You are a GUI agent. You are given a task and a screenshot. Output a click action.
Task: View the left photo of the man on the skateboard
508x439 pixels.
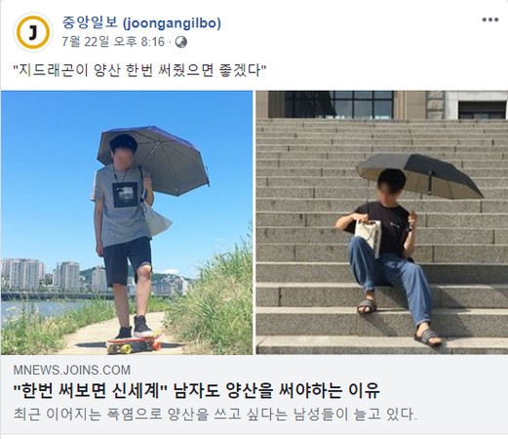[127, 222]
